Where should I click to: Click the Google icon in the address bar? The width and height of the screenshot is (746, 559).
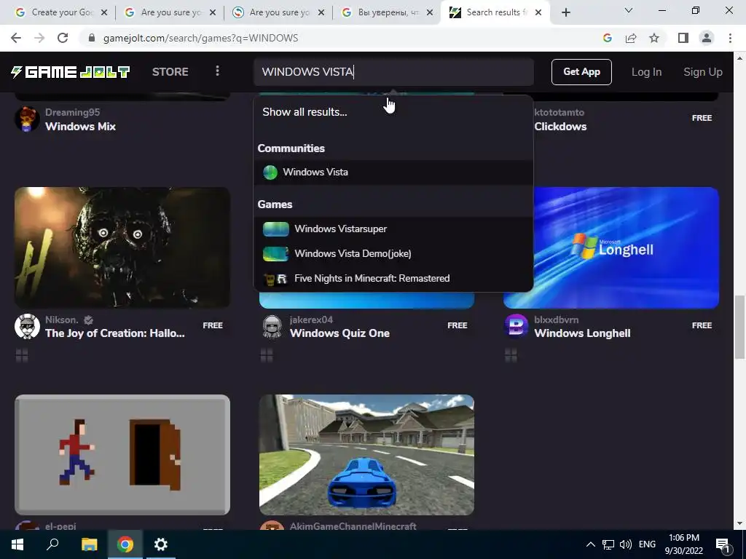(x=607, y=38)
